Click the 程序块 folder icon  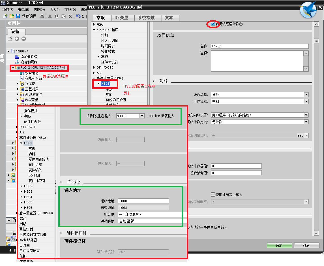coord(22,83)
